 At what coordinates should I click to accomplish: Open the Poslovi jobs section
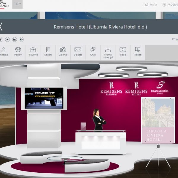coord(18,53)
